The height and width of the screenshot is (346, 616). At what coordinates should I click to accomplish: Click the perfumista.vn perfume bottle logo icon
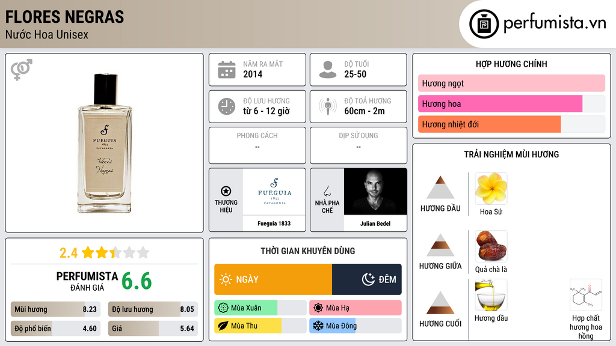484,24
